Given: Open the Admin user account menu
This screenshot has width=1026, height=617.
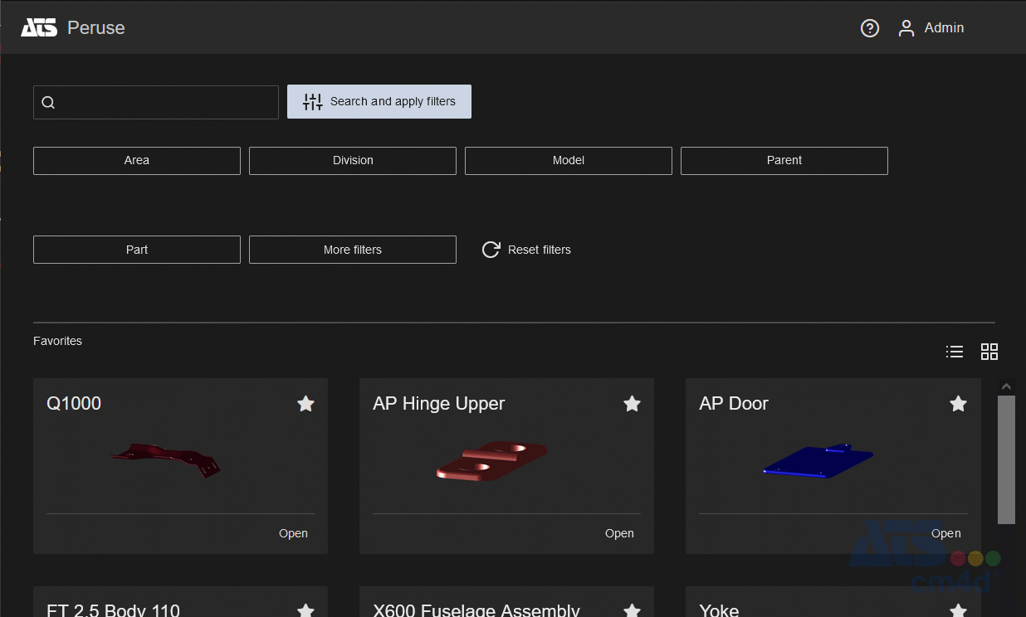Looking at the screenshot, I should point(931,28).
